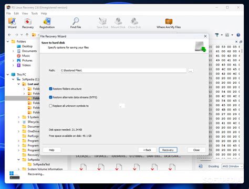The width and height of the screenshot is (249, 189).
Task: Click the up one level arrow
Action: coord(27,35)
